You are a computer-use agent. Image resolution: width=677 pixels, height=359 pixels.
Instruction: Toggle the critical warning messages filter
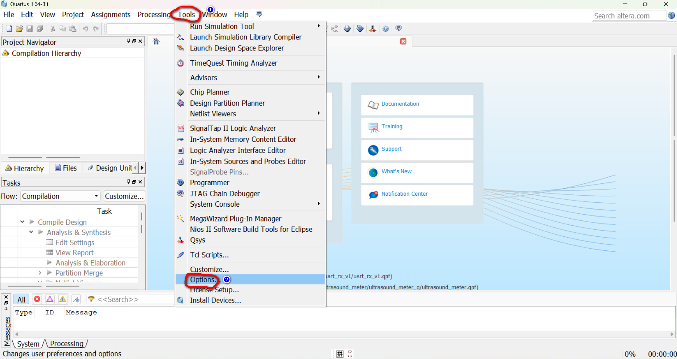click(x=50, y=299)
